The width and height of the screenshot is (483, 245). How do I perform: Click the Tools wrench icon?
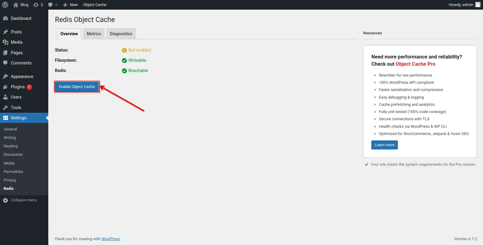coord(5,108)
